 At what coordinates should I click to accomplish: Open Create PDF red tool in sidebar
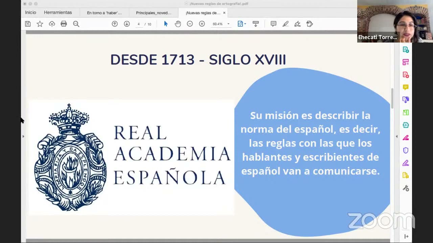[x=406, y=75]
